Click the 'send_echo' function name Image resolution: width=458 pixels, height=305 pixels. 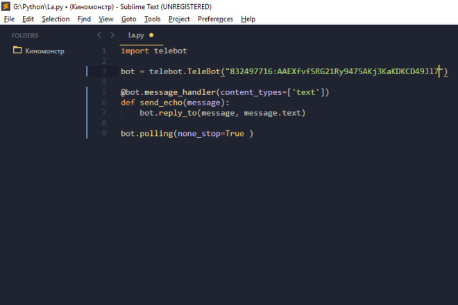click(161, 103)
